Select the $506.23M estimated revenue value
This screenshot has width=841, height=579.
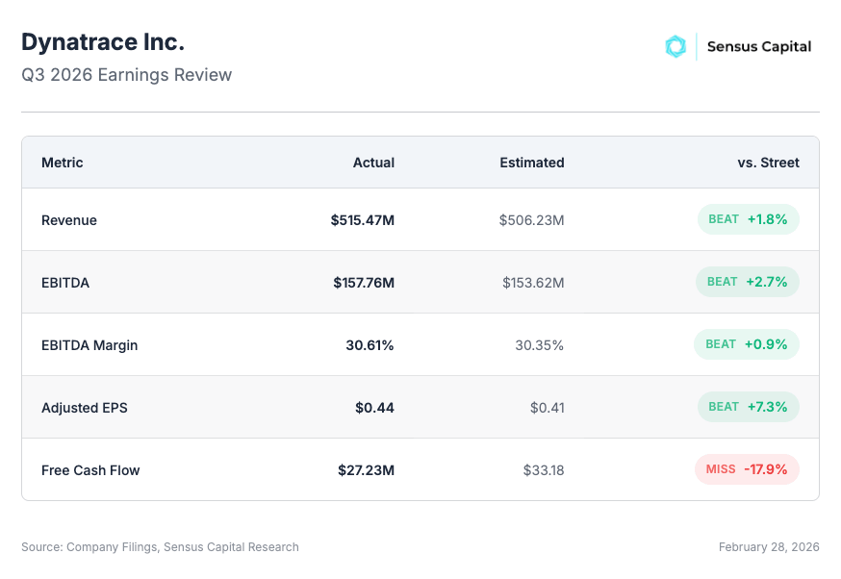(x=531, y=220)
